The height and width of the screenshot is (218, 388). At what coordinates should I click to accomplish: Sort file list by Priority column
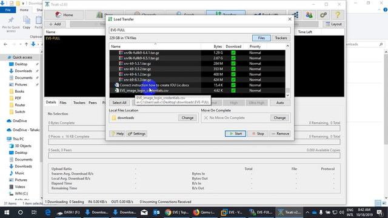(x=255, y=47)
